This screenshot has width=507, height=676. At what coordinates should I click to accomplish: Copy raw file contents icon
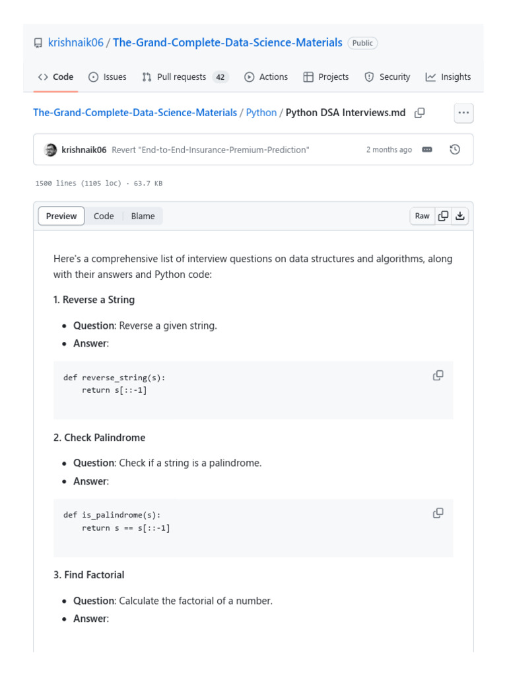click(x=444, y=216)
